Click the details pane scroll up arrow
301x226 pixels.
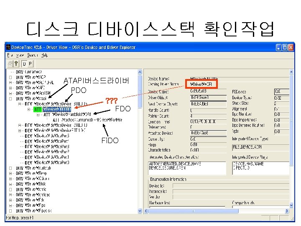click(x=291, y=72)
